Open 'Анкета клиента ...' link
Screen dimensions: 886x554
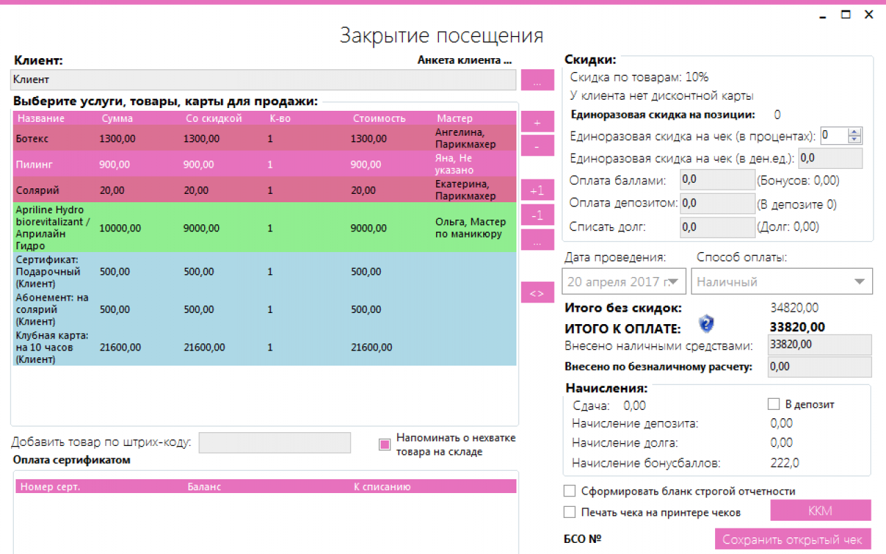coord(464,60)
